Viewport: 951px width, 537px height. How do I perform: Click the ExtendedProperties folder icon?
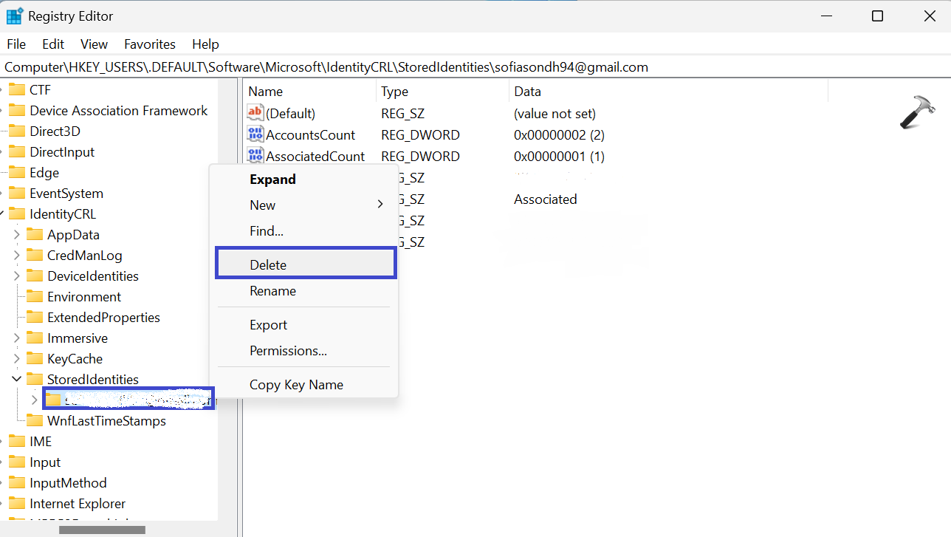coord(35,317)
